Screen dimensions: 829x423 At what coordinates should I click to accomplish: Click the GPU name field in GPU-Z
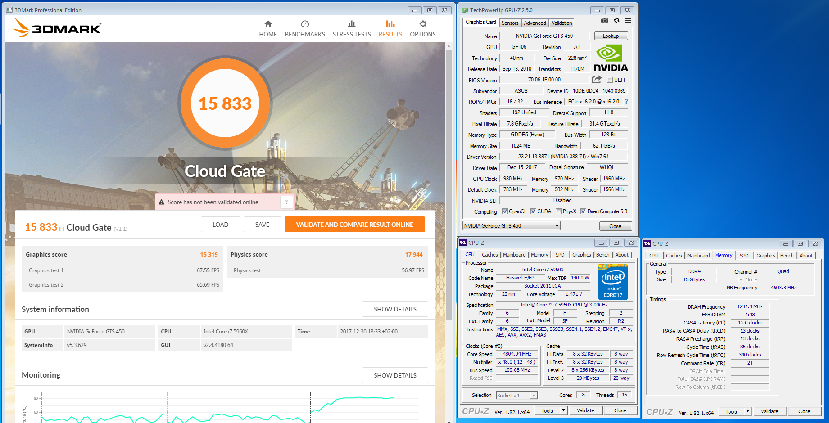(544, 36)
